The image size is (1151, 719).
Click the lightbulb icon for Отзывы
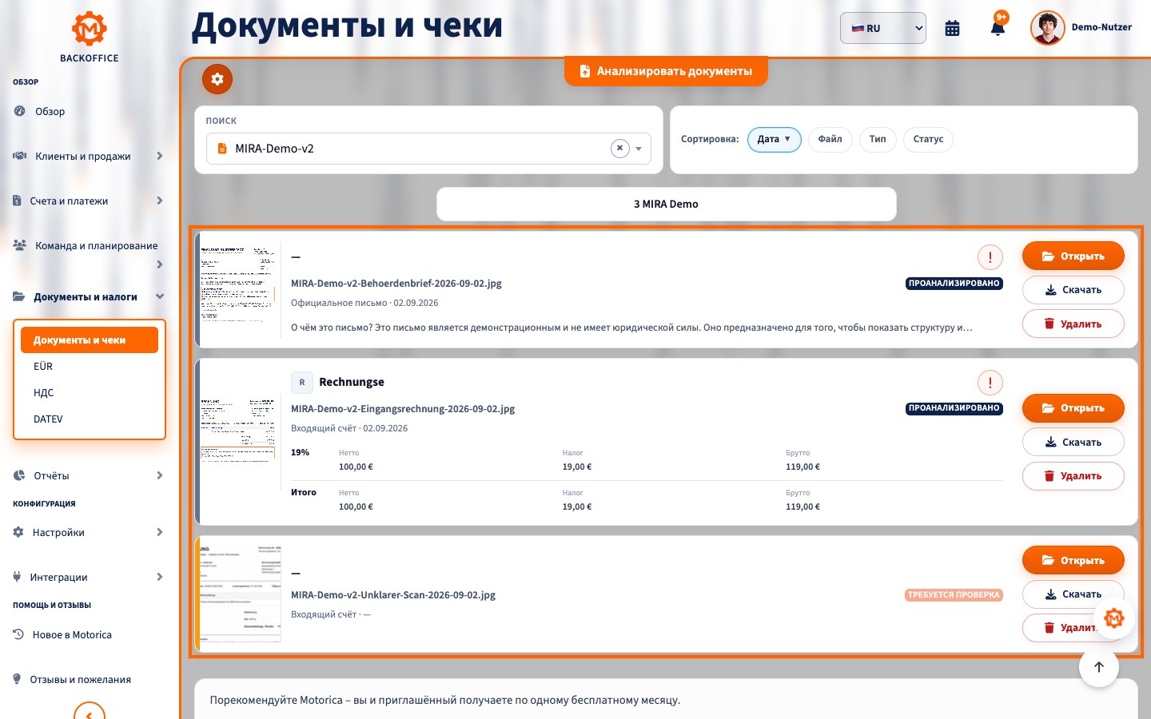[17, 679]
